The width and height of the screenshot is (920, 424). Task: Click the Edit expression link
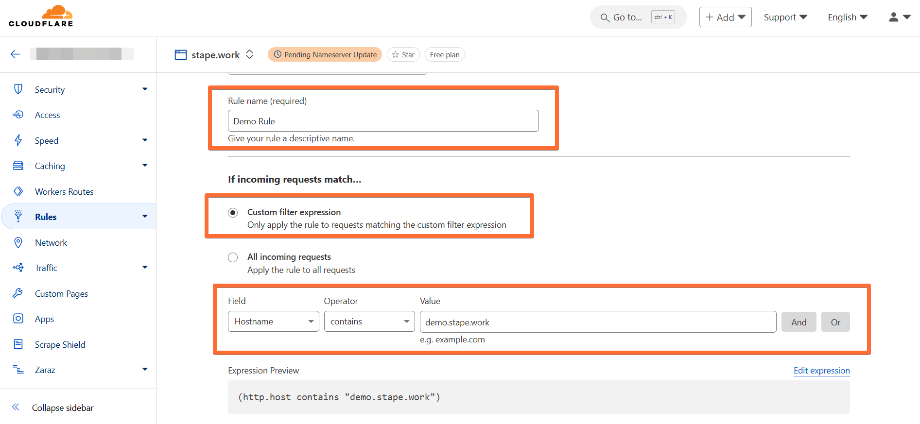pos(822,371)
